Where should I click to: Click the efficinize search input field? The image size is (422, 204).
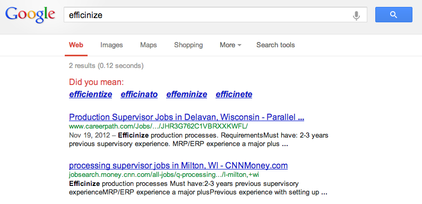(x=207, y=15)
